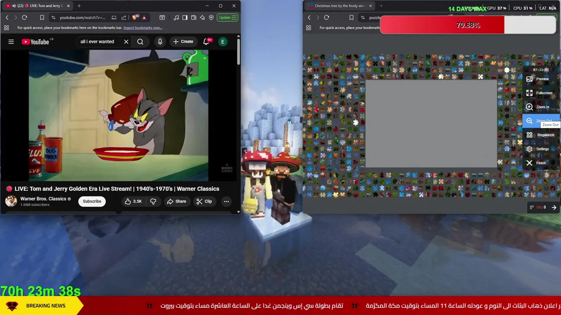This screenshot has height=315, width=561.
Task: Click Regularize in the puzzle menu
Action: coord(541,135)
